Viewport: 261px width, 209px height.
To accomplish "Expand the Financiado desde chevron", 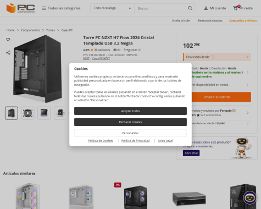I will [x=248, y=57].
